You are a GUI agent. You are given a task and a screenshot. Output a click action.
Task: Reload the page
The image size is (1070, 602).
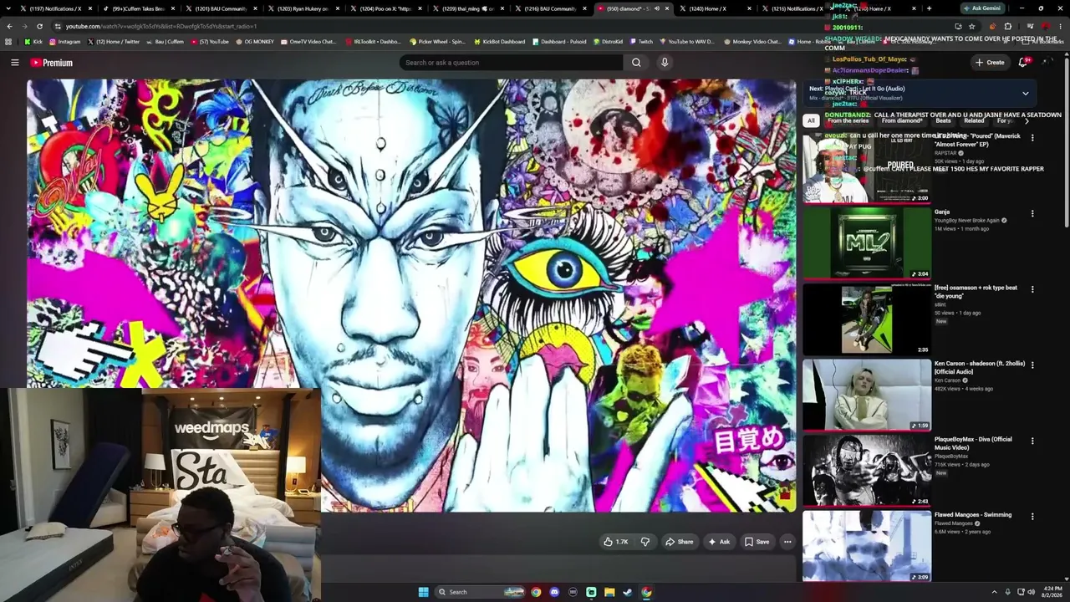[39, 26]
